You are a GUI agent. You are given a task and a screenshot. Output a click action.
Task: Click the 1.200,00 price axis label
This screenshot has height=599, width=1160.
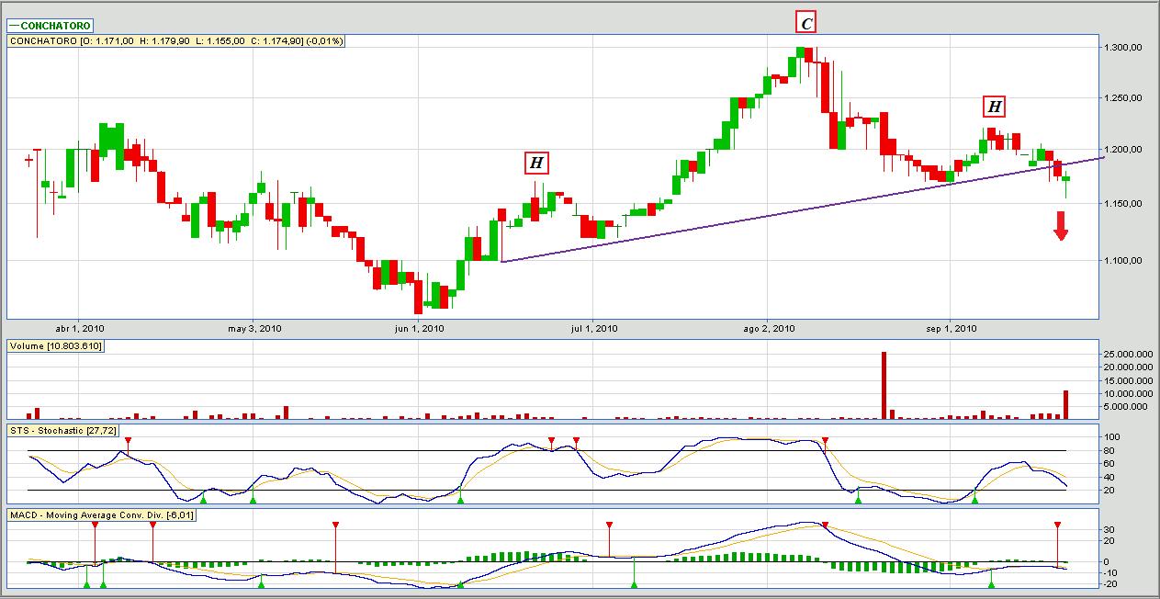click(x=1123, y=149)
